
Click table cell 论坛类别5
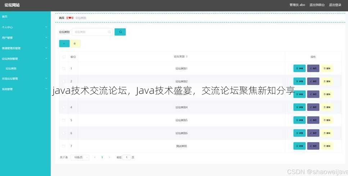click(181, 120)
